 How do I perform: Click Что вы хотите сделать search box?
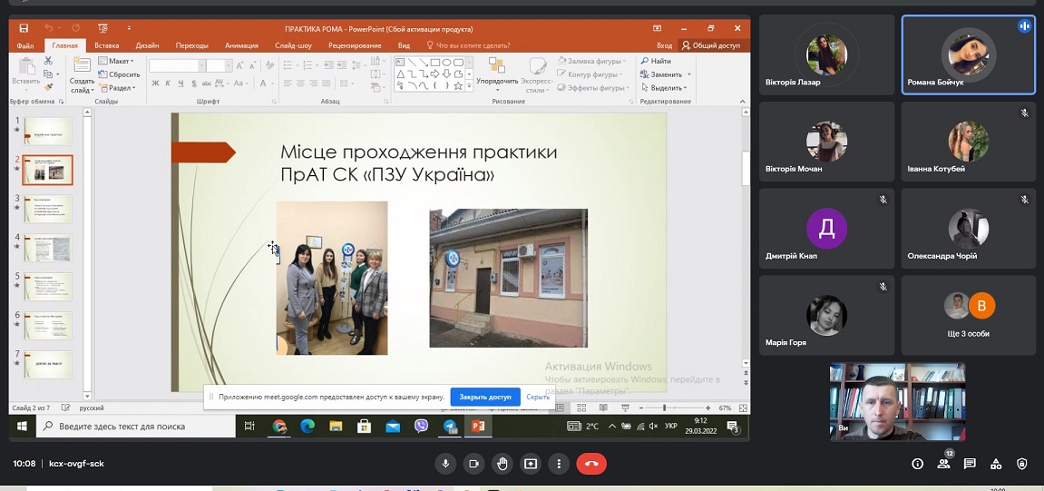point(469,46)
